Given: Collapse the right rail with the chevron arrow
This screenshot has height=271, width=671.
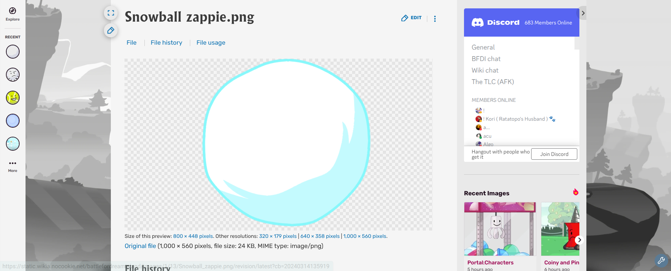Looking at the screenshot, I should click(x=583, y=13).
